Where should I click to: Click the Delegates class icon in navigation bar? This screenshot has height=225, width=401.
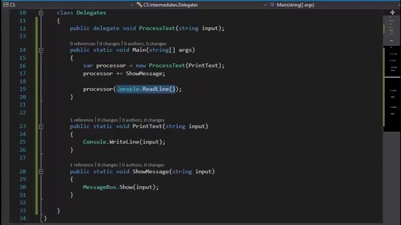click(139, 4)
